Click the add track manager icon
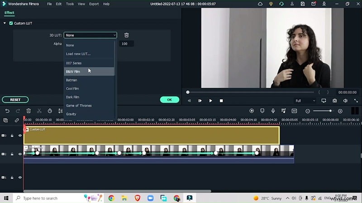This screenshot has width=362, height=203. (5, 120)
